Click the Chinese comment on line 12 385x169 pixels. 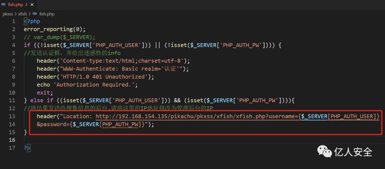click(x=118, y=108)
